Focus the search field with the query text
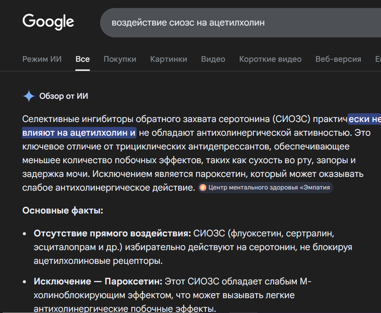This screenshot has height=313, width=381. [x=228, y=23]
